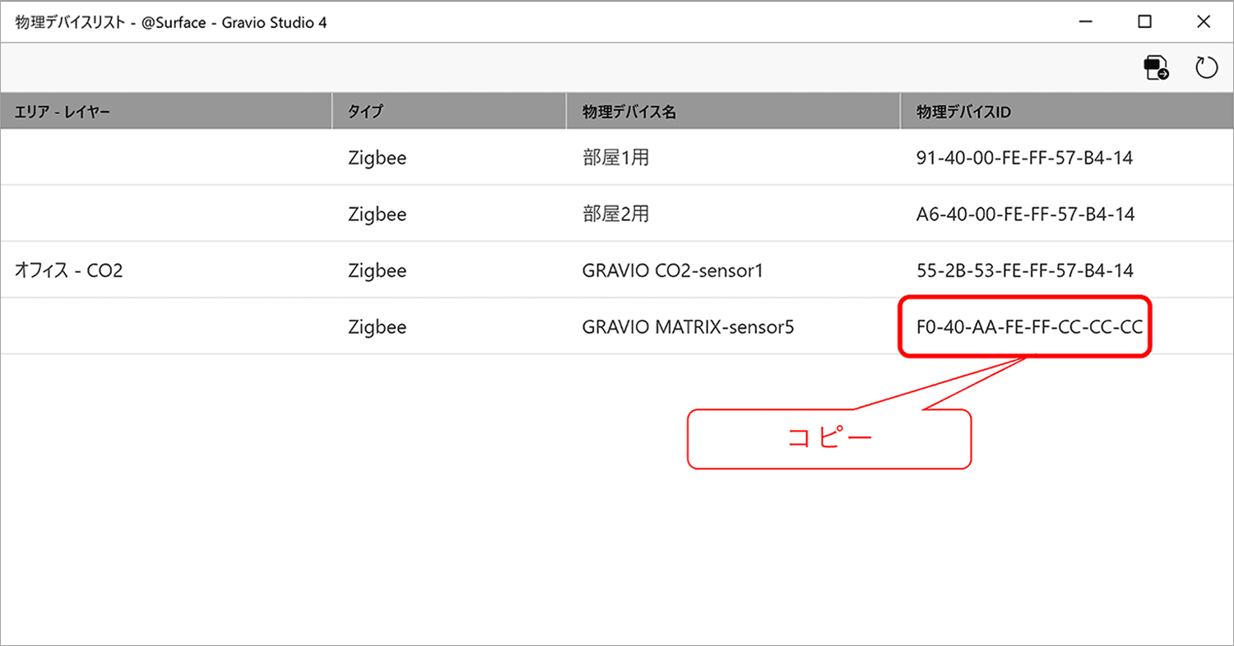Click device ID A6-40-00-FE-FF-57-B4-14

pos(1025,214)
